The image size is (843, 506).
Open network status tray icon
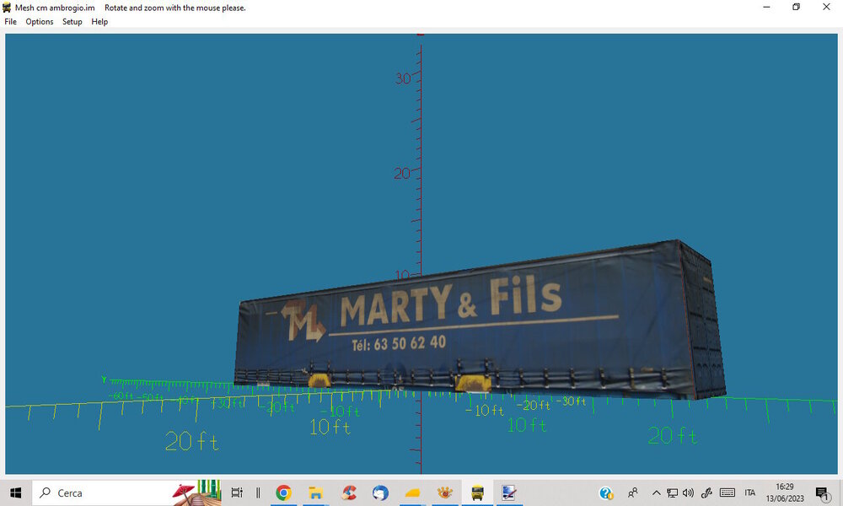(x=672, y=493)
